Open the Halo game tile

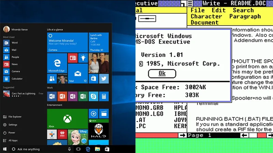(99, 129)
